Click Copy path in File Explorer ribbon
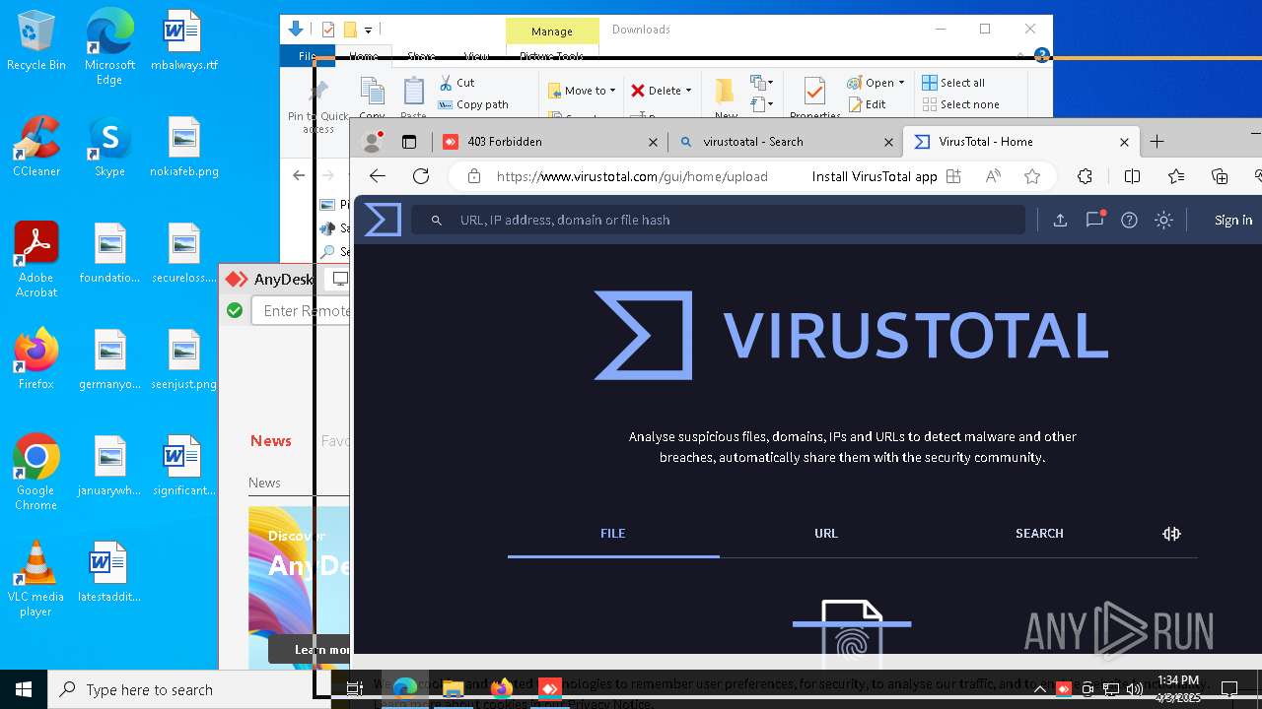The image size is (1262, 709). pyautogui.click(x=473, y=104)
